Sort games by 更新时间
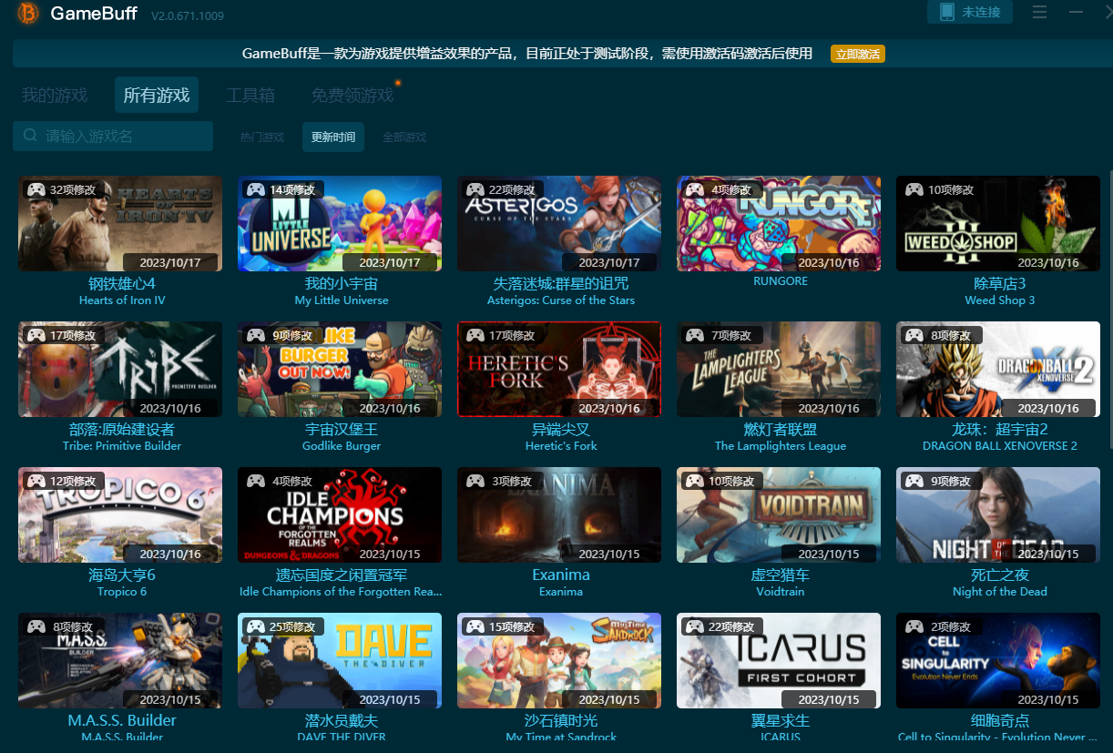Image resolution: width=1113 pixels, height=753 pixels. (333, 137)
